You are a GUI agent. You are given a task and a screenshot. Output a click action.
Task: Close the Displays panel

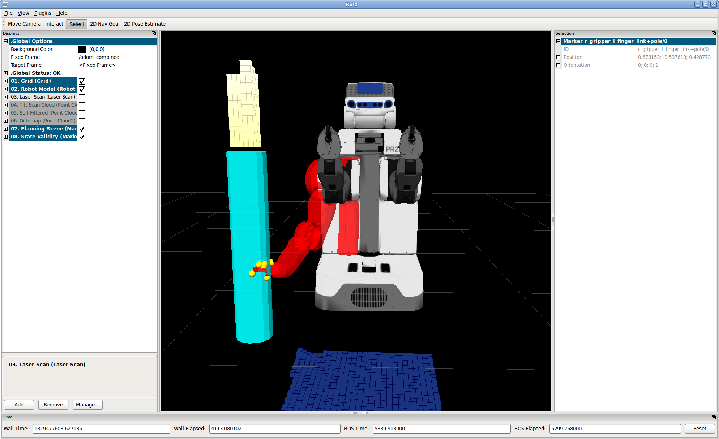tap(154, 33)
